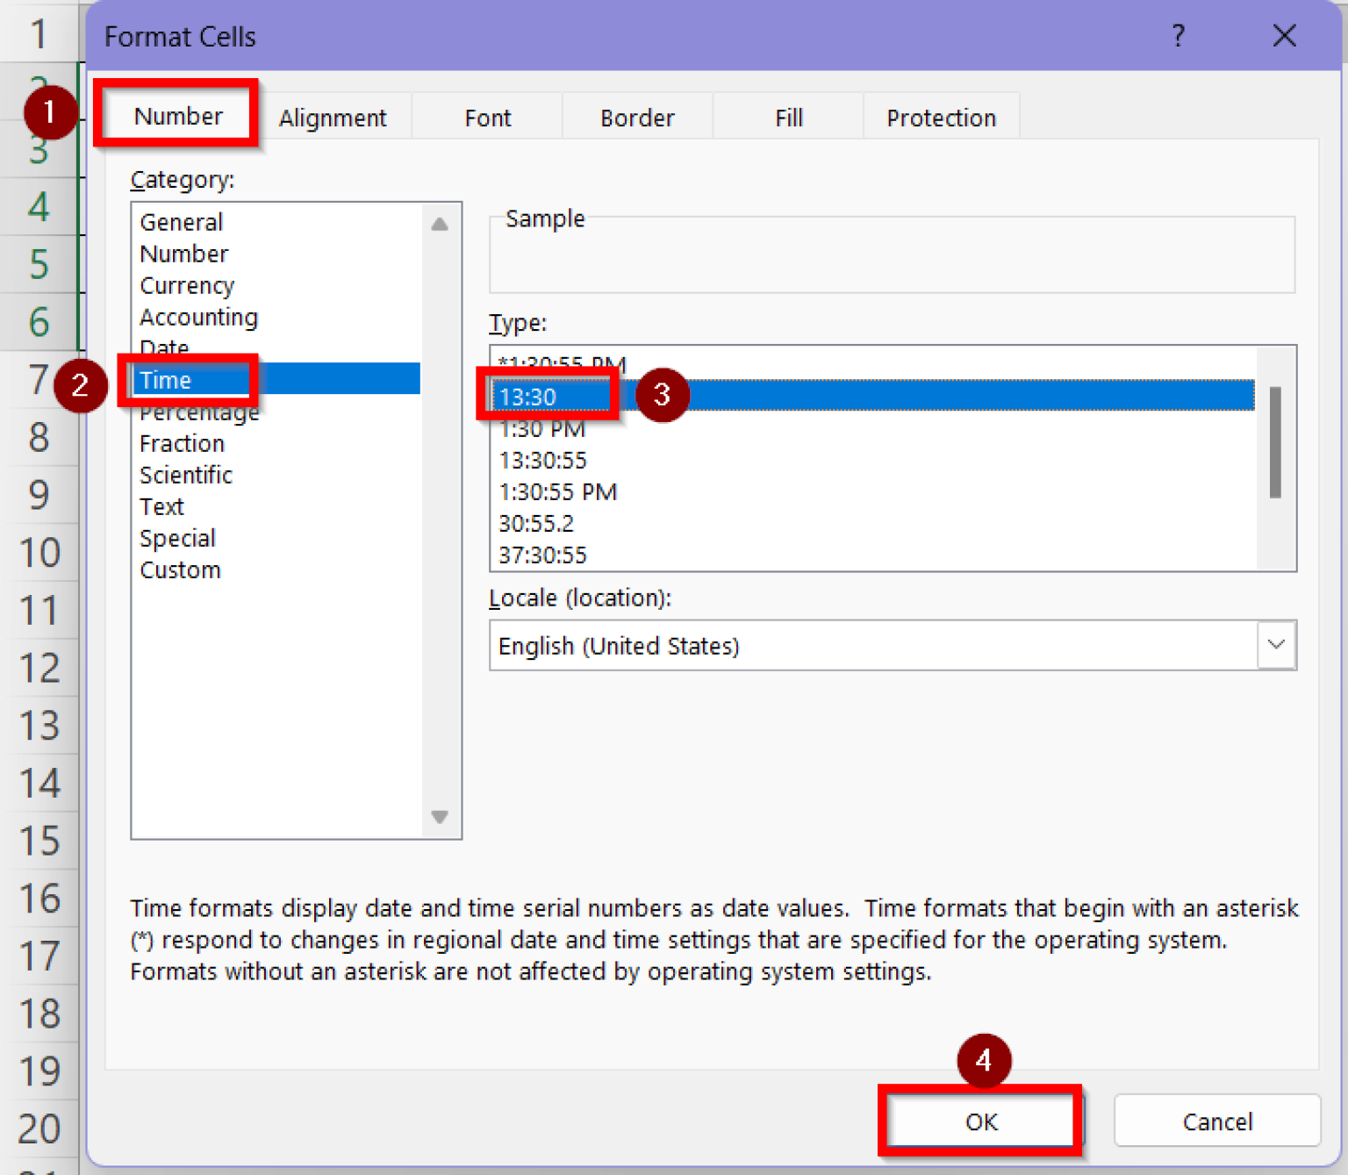Click the Help question mark icon
This screenshot has height=1175, width=1348.
1178,36
